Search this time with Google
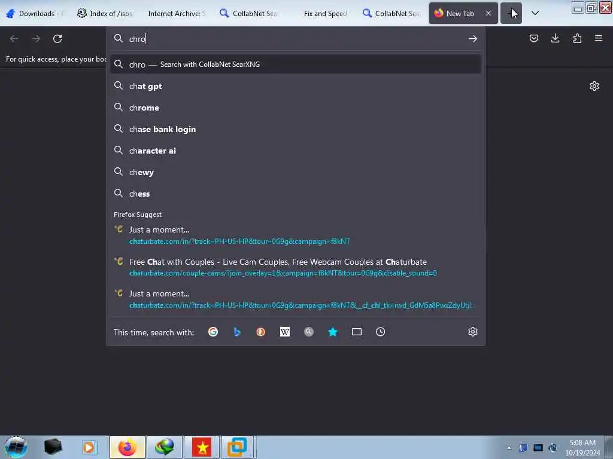The height and width of the screenshot is (459, 613). point(213,332)
